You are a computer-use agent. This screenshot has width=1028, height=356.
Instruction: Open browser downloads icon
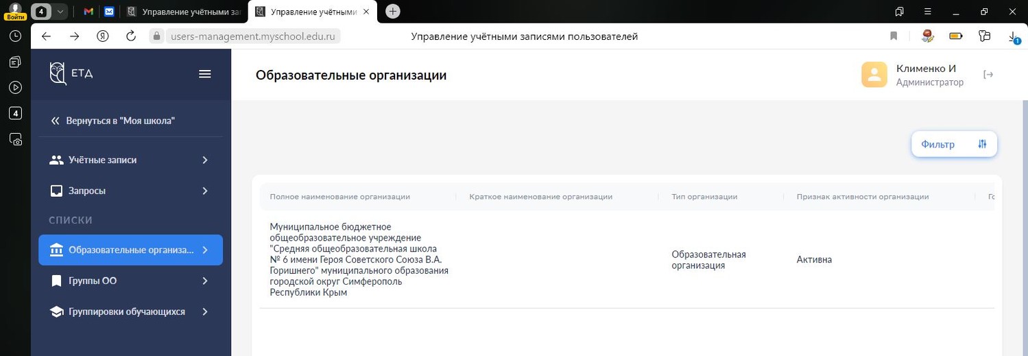click(1013, 36)
